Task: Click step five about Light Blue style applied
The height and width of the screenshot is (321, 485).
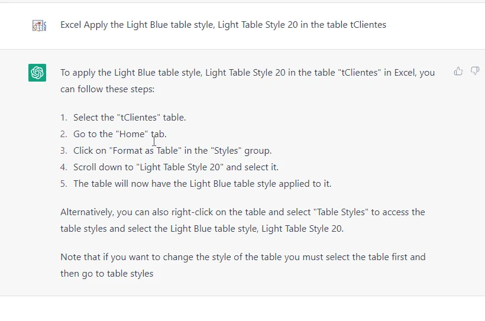Action: pos(202,184)
